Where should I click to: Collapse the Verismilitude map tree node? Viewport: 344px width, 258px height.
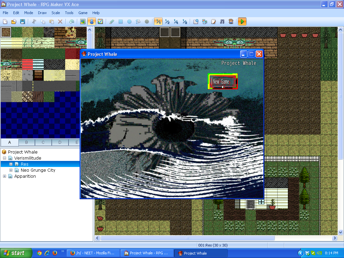4,158
